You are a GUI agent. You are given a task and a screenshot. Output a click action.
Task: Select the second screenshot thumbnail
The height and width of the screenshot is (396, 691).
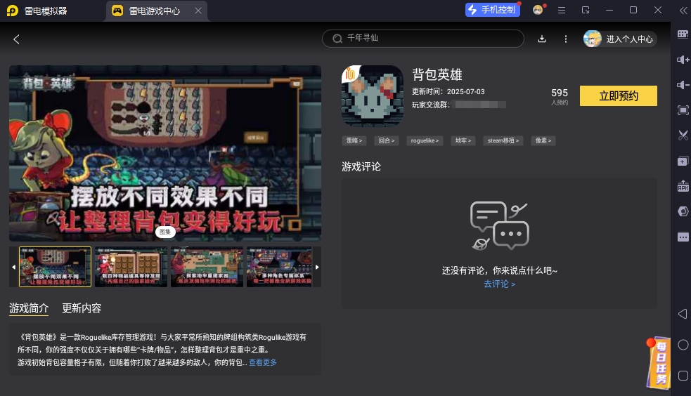[x=131, y=267]
